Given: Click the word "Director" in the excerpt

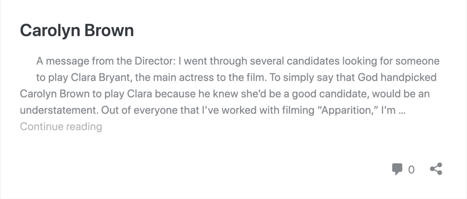Looking at the screenshot, I should [x=156, y=61].
